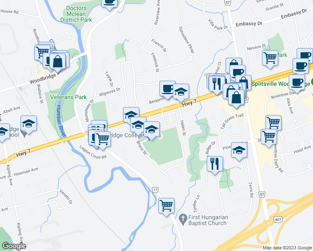Click the Veterans Park label
The width and height of the screenshot is (313, 251).
[x=68, y=97]
